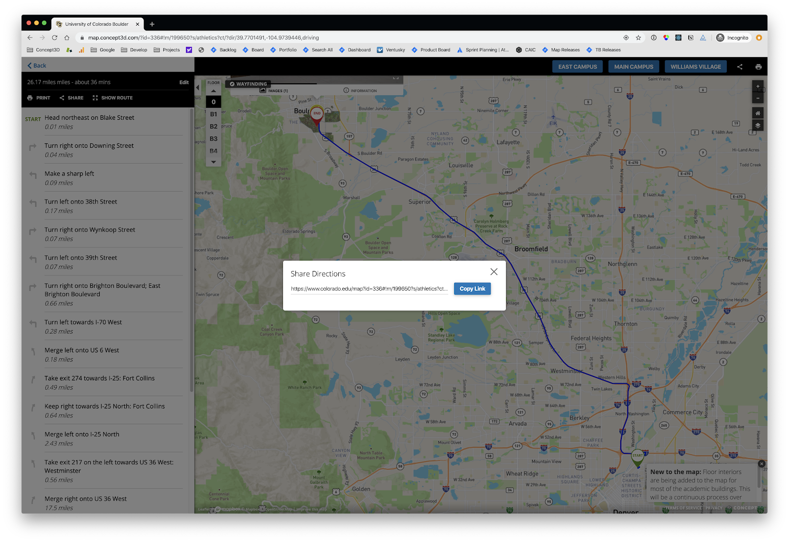Image resolution: width=789 pixels, height=542 pixels.
Task: Open the multicolor circles extension icon
Action: tap(666, 37)
